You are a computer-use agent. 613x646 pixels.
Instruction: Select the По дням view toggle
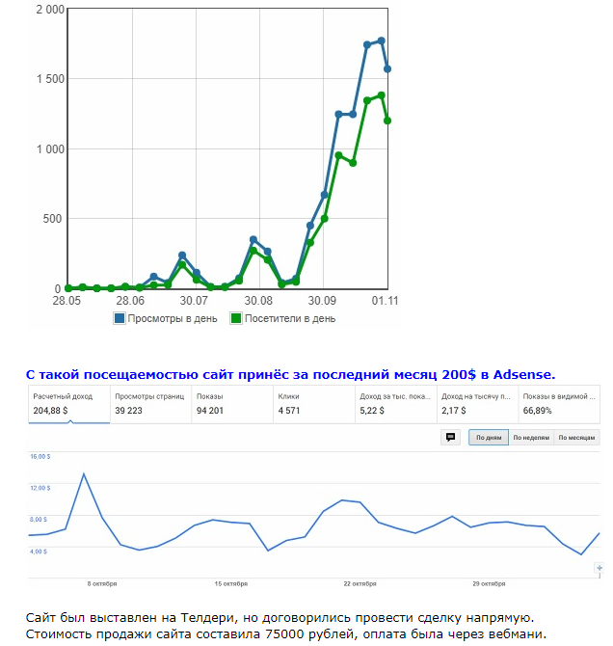tap(488, 438)
